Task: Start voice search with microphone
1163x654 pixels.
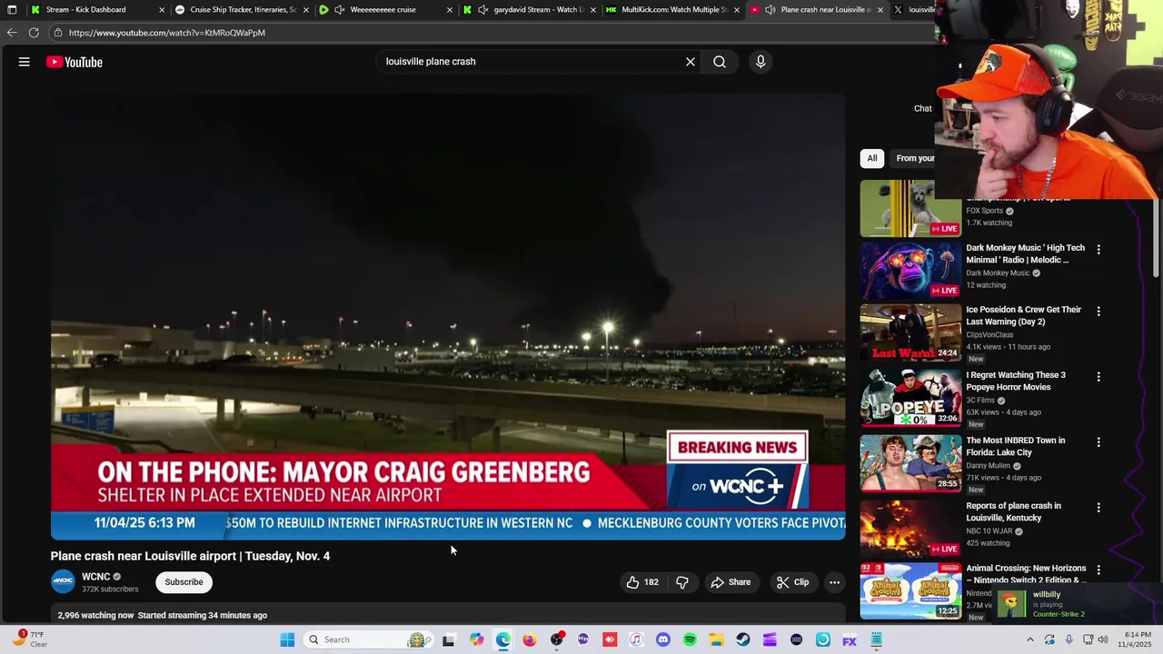Action: click(760, 62)
